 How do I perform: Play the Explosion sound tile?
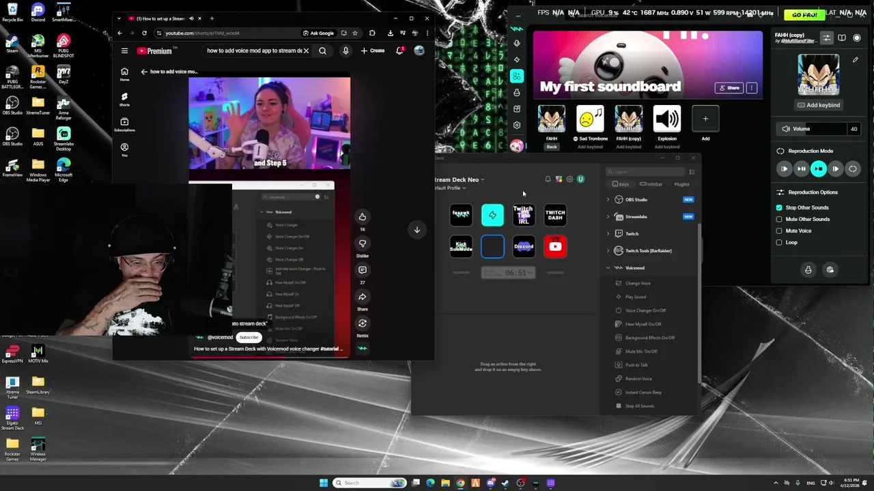point(667,119)
